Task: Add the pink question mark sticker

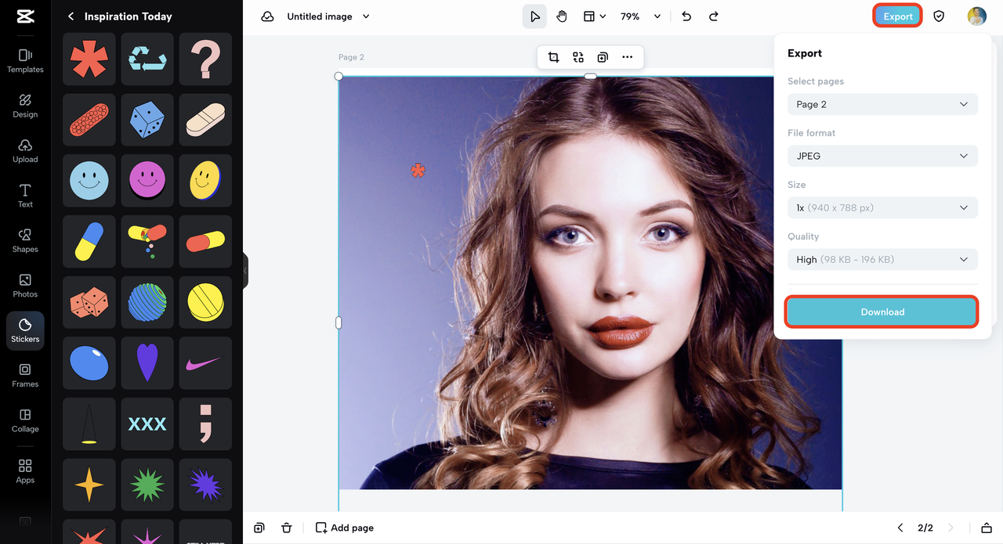Action: (x=205, y=59)
